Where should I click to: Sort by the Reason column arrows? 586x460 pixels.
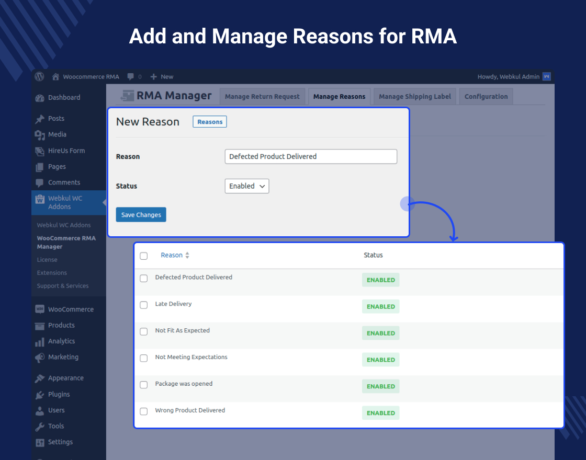(x=187, y=255)
